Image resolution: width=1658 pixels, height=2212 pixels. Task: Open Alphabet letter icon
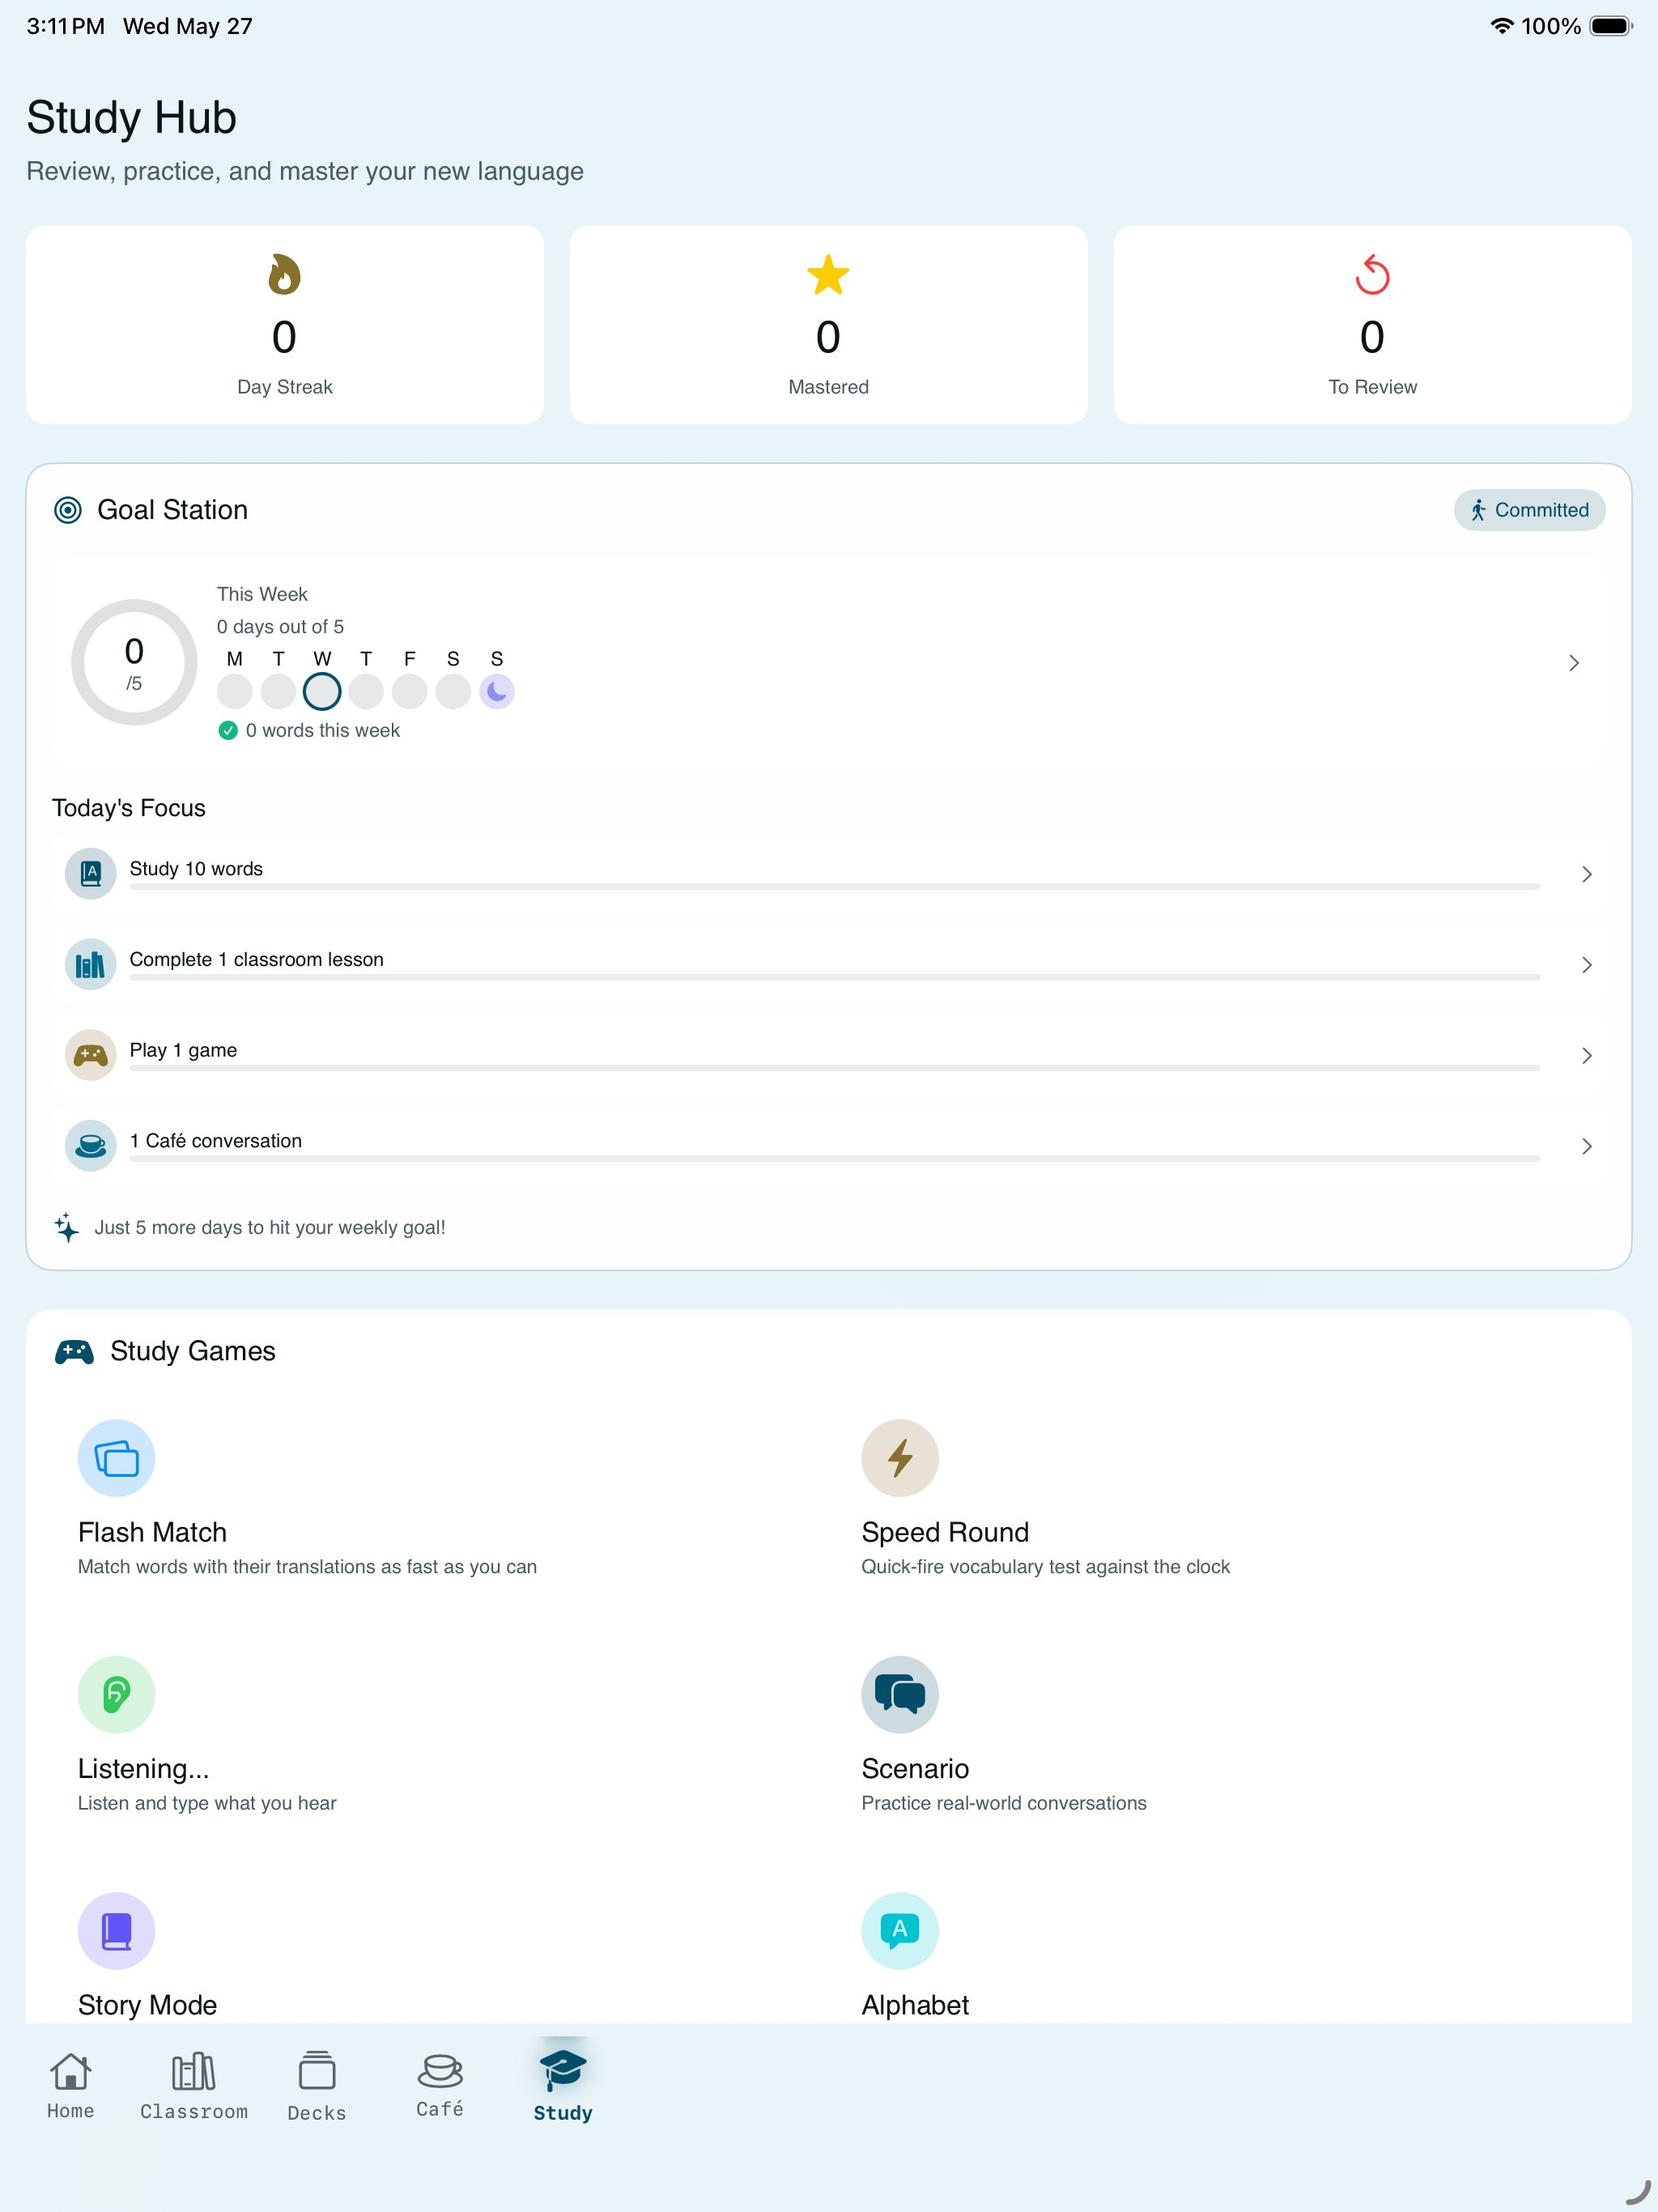900,1930
